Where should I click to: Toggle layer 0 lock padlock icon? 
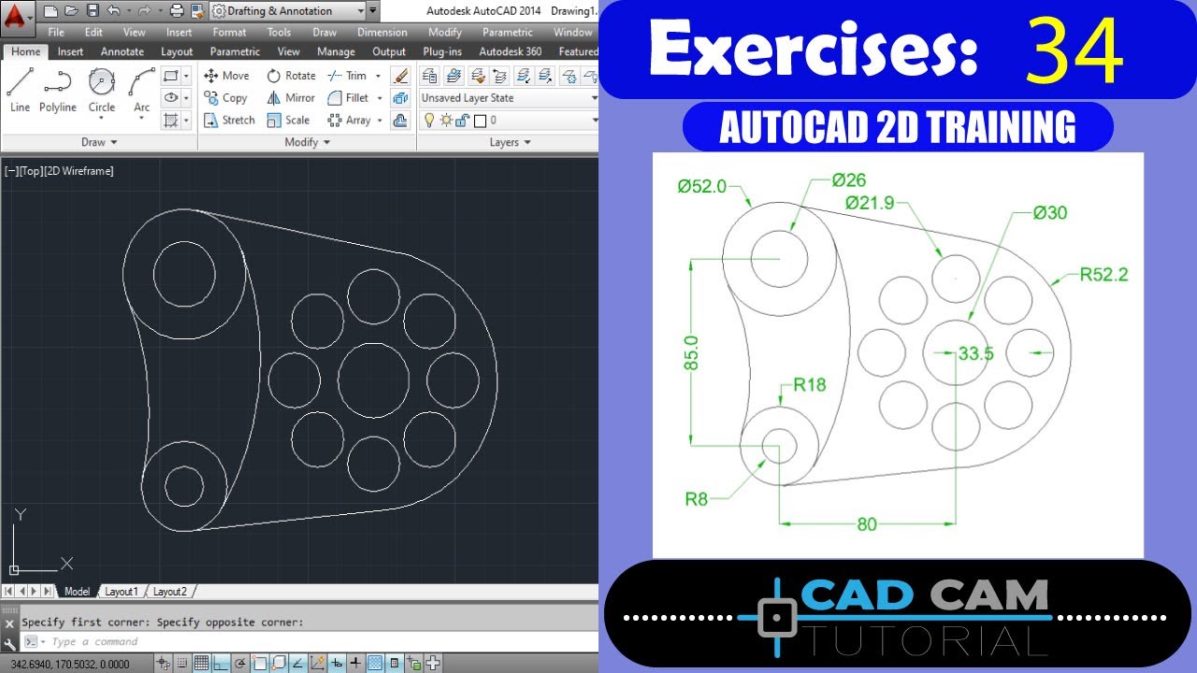462,121
